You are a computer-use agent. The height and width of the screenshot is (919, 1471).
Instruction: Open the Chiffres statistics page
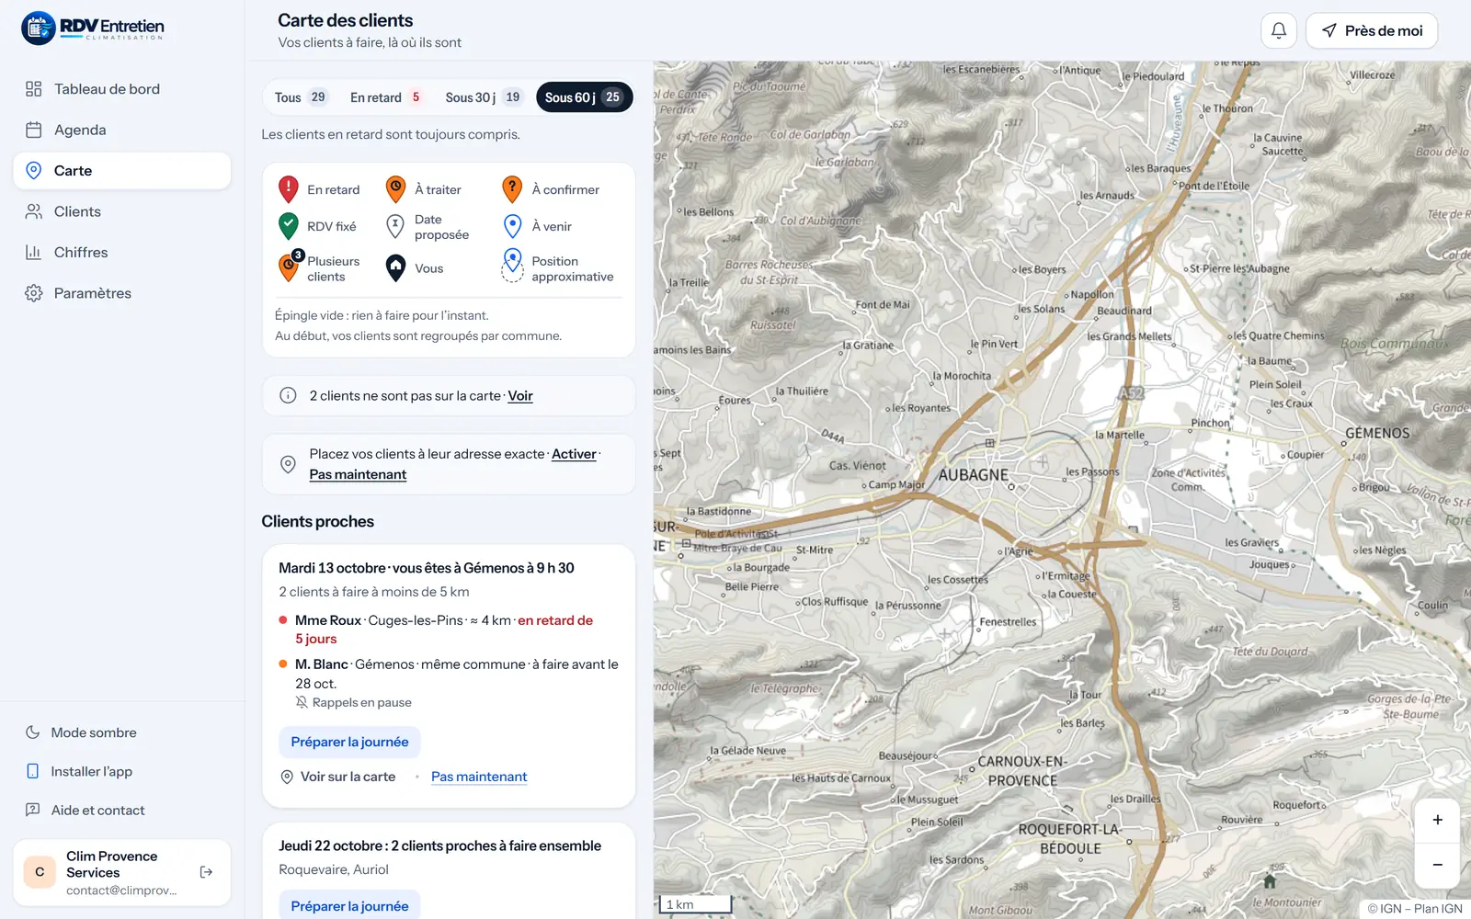(x=121, y=252)
